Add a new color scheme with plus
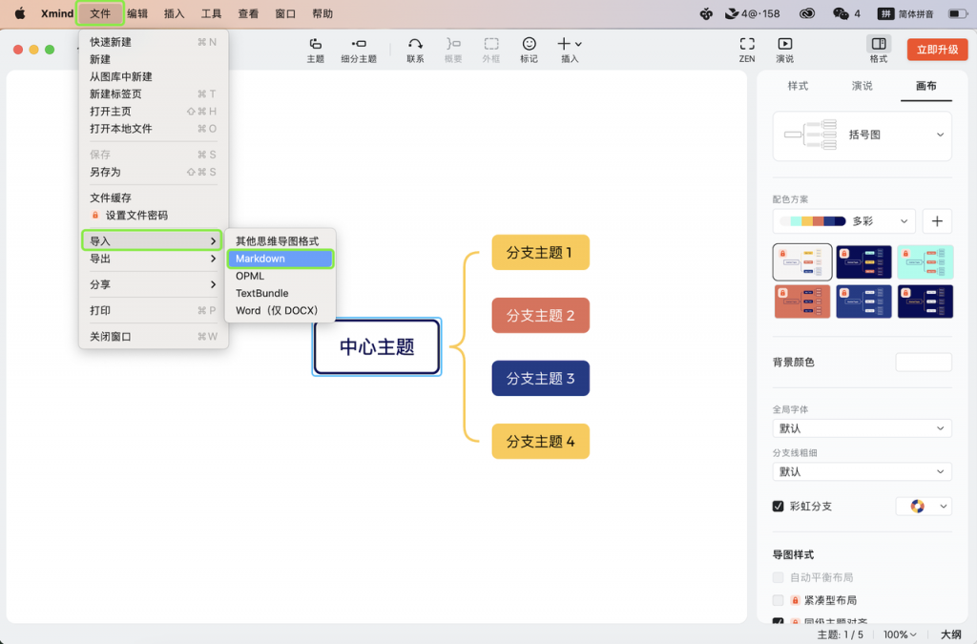This screenshot has width=977, height=644. [x=937, y=221]
